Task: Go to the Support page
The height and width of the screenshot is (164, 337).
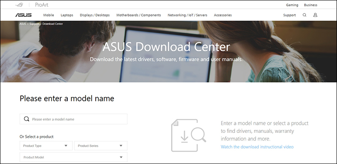Action: point(289,15)
